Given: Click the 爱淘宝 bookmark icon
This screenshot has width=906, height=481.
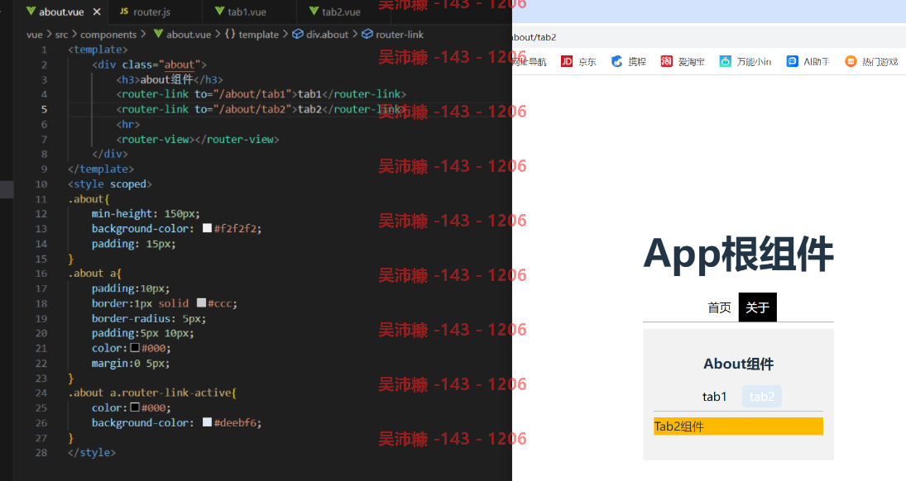Looking at the screenshot, I should pyautogui.click(x=666, y=61).
